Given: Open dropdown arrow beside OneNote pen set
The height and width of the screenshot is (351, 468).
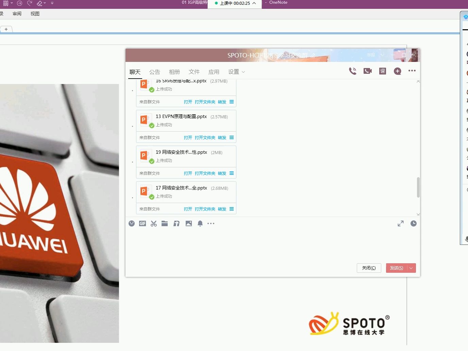Looking at the screenshot, I should tap(12, 3).
